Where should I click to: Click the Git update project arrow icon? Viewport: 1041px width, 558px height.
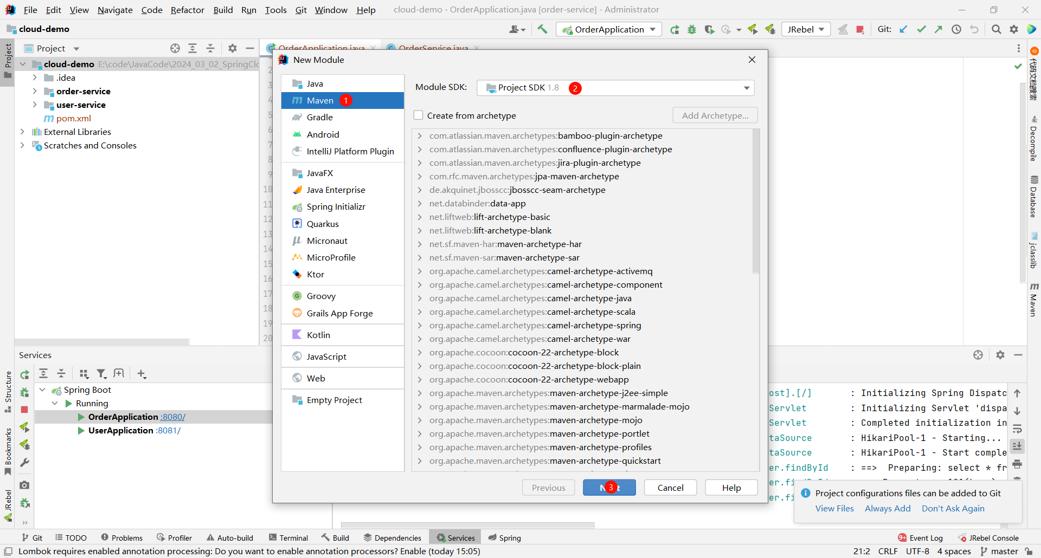tap(903, 29)
